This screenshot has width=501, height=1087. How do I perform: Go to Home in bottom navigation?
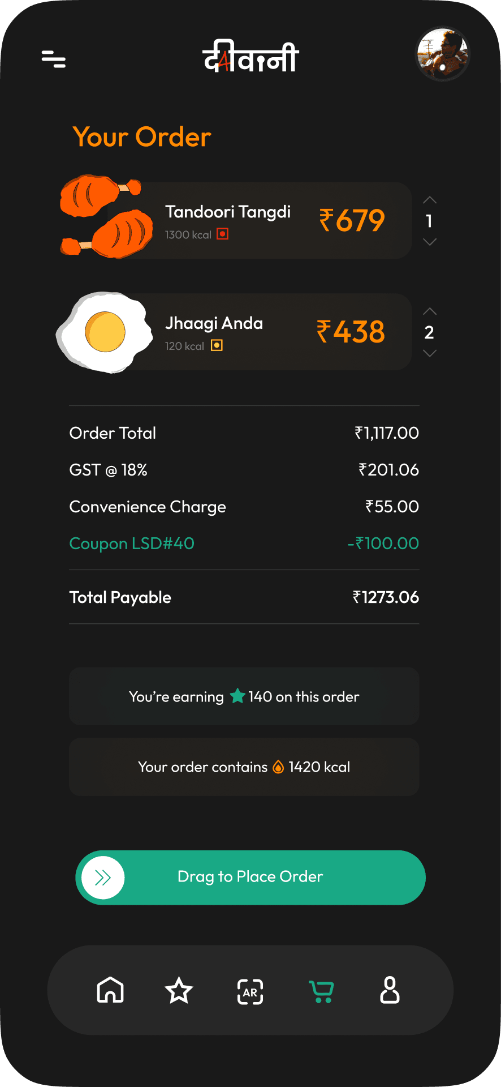110,990
